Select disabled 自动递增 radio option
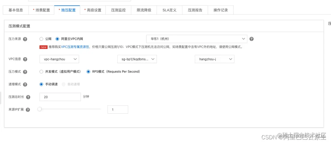Screen dimensions: 331x143 [63, 84]
